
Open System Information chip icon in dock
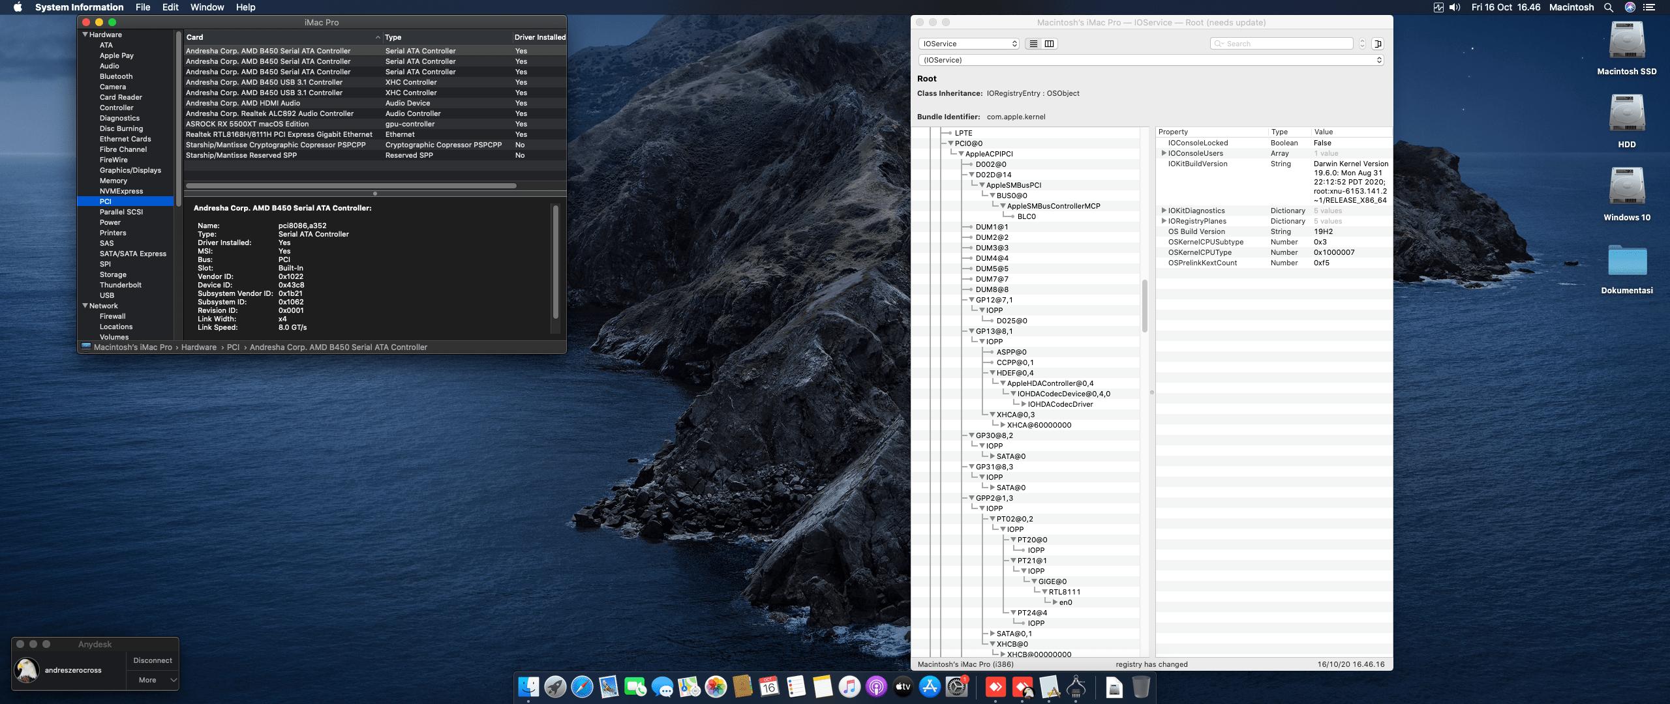tap(1076, 687)
